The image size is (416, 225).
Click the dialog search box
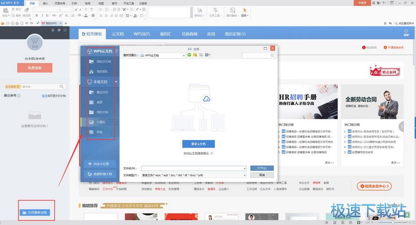(258, 55)
